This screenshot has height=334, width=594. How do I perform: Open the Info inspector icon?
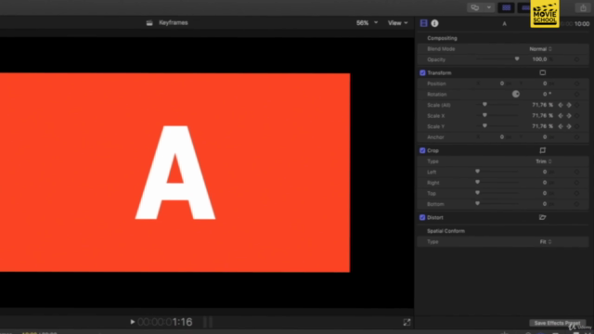pos(434,23)
